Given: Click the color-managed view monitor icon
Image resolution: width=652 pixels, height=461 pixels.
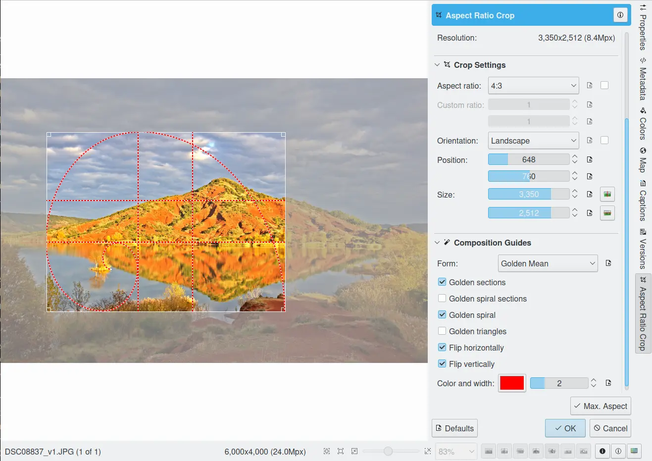Looking at the screenshot, I should coord(634,451).
